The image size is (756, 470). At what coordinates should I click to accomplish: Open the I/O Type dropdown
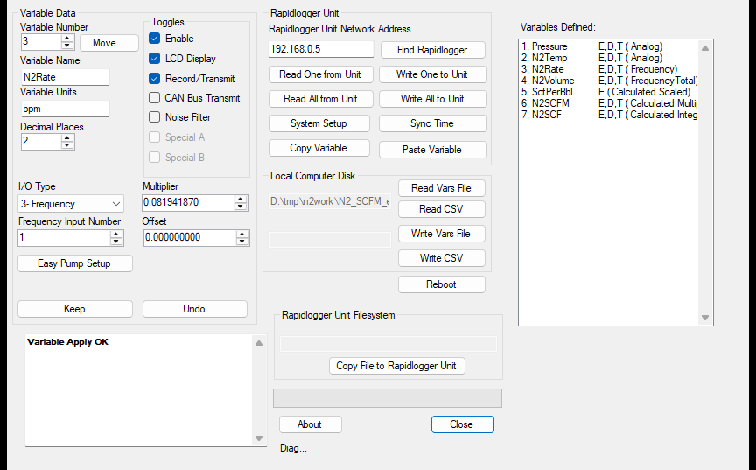[71, 204]
